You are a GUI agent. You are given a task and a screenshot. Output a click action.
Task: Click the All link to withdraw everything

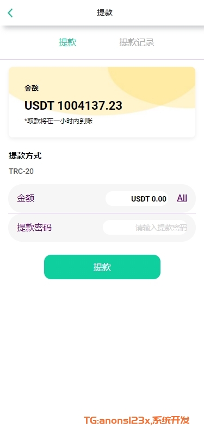pos(182,198)
